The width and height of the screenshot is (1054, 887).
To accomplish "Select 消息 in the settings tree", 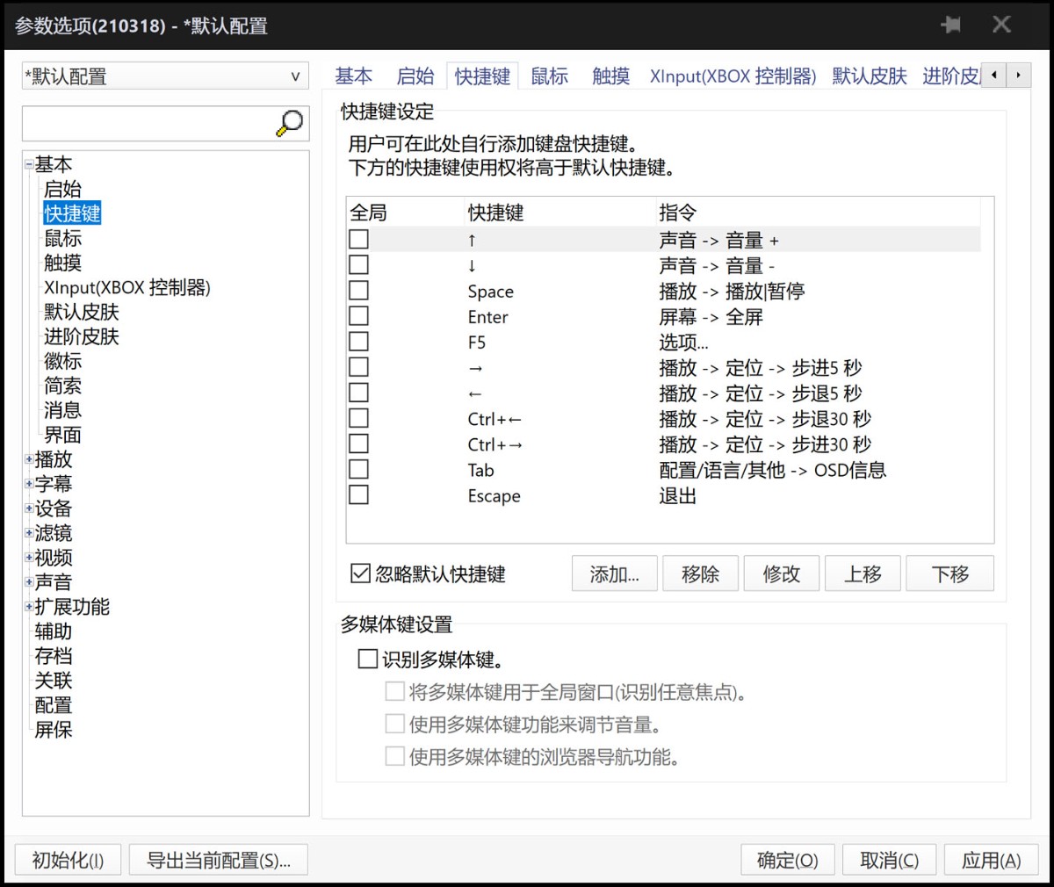I will [62, 410].
